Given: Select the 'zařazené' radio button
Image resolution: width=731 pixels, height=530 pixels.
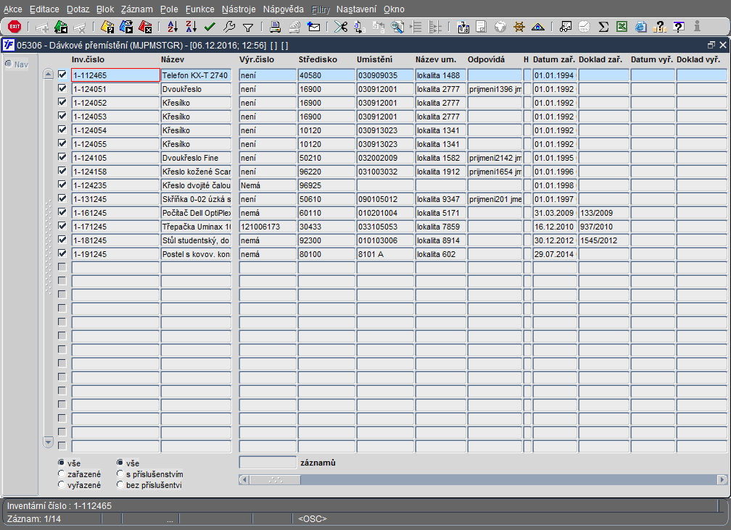Looking at the screenshot, I should pos(61,474).
